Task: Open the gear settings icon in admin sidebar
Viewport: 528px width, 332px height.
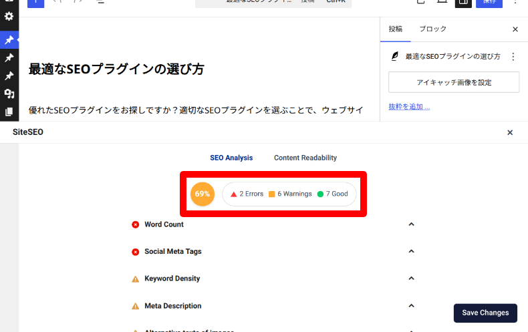Action: click(x=9, y=16)
